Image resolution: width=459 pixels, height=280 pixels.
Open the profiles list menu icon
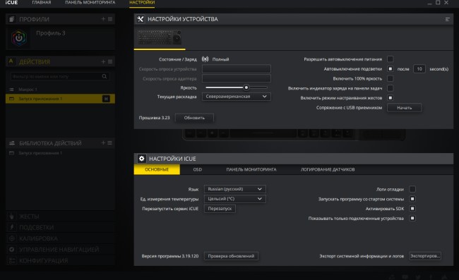(110, 19)
